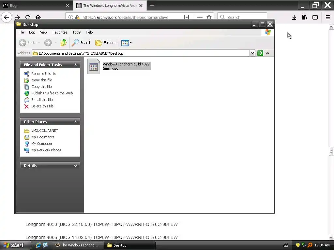
Task: Open the Windows Start menu
Action: [x=14, y=245]
